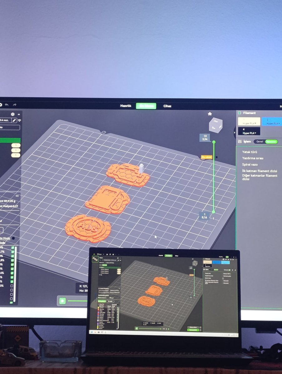Collapse right panel using the side arrow tab
This screenshot has height=374, width=282.
(x=235, y=132)
